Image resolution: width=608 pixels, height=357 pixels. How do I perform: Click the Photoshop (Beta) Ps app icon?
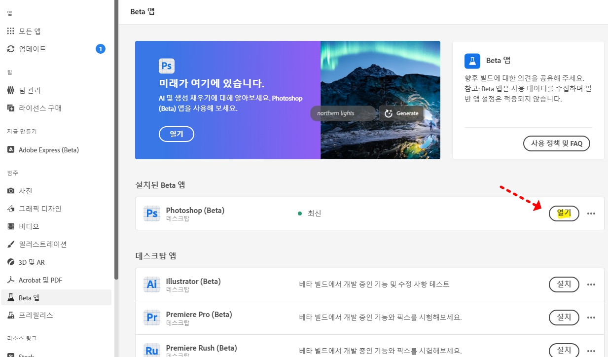click(152, 214)
